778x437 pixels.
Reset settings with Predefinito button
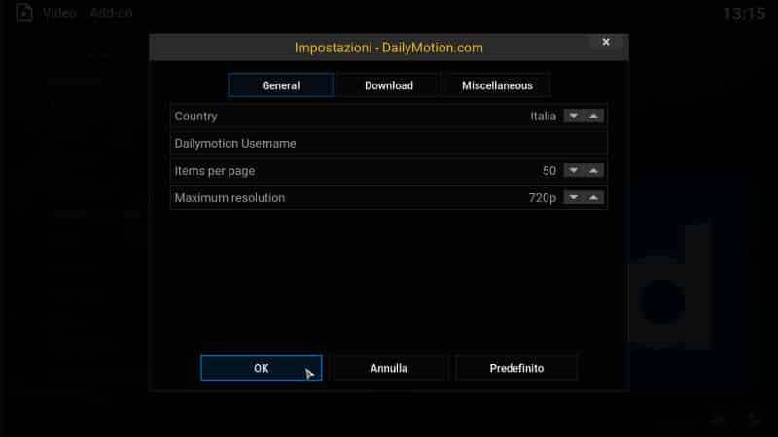pos(516,368)
